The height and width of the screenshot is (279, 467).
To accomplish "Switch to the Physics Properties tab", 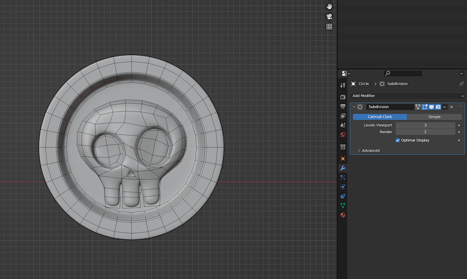I will pyautogui.click(x=342, y=187).
